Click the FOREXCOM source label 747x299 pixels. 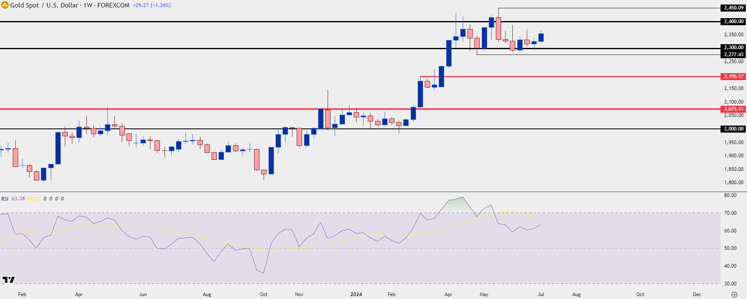tap(113, 5)
